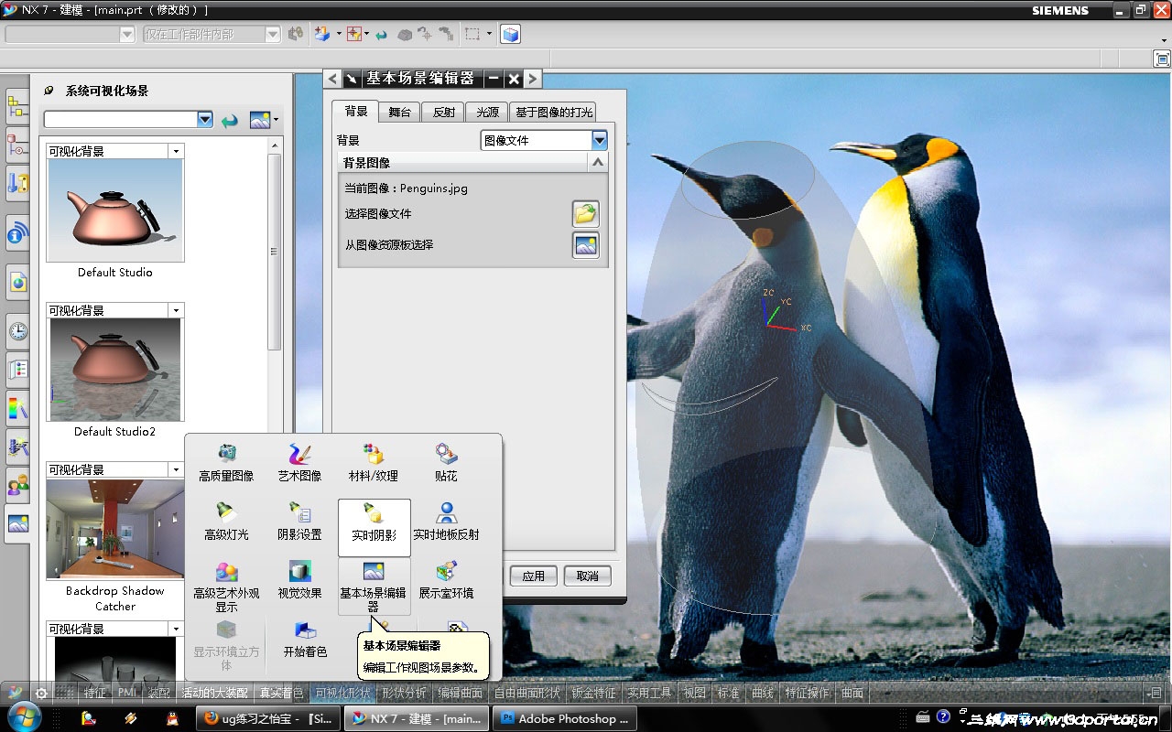The width and height of the screenshot is (1172, 732).
Task: Click the rectangle selection tool icon
Action: coord(472,34)
